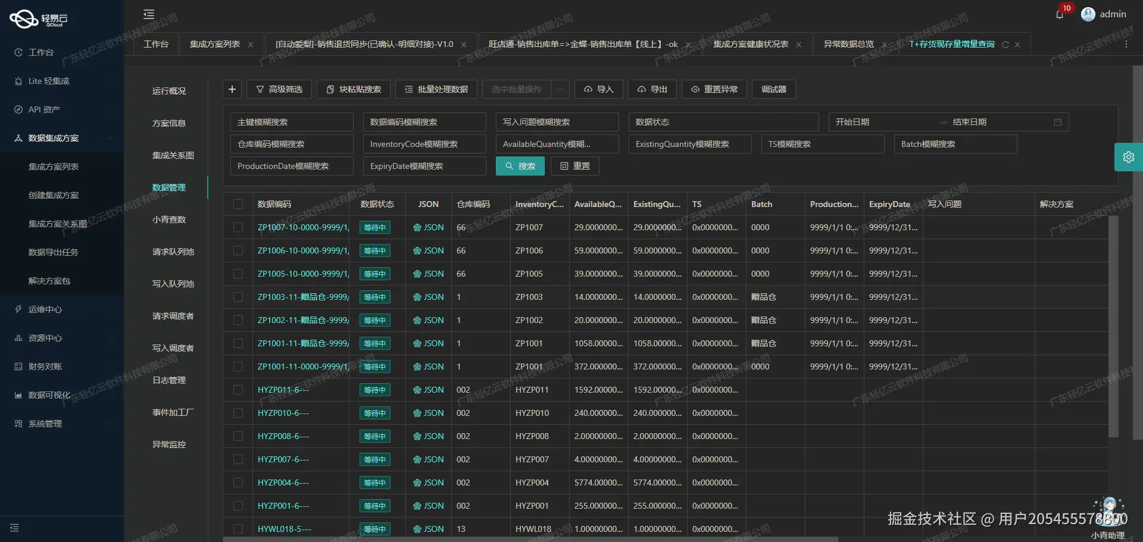Image resolution: width=1143 pixels, height=542 pixels.
Task: Open the teal settings gear panel
Action: click(x=1129, y=157)
